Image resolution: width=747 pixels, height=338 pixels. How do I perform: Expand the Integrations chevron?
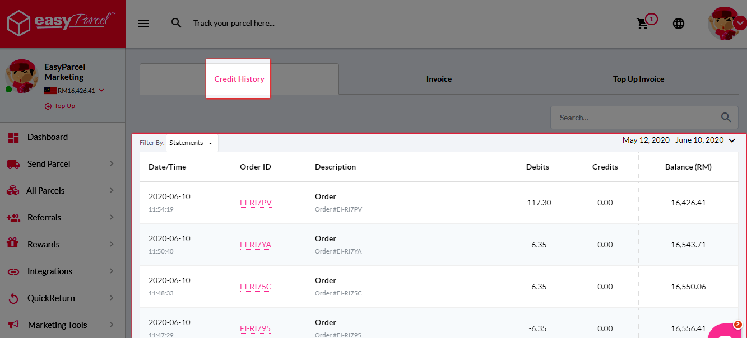click(x=112, y=271)
